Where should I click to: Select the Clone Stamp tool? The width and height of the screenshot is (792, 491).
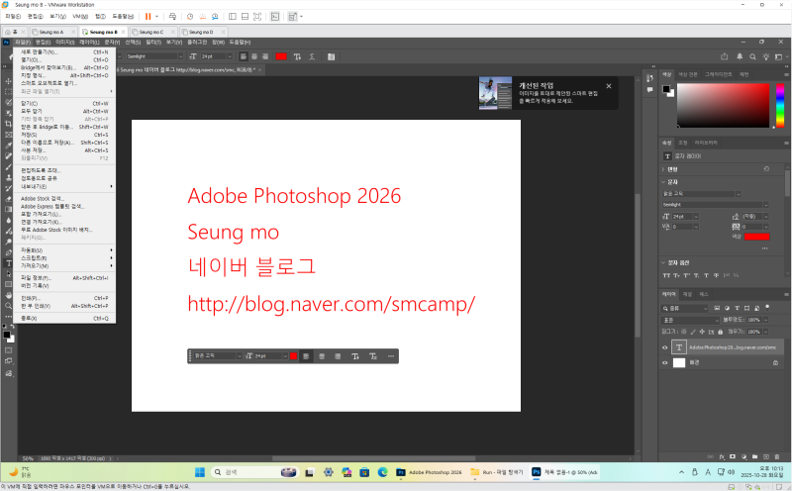click(9, 177)
